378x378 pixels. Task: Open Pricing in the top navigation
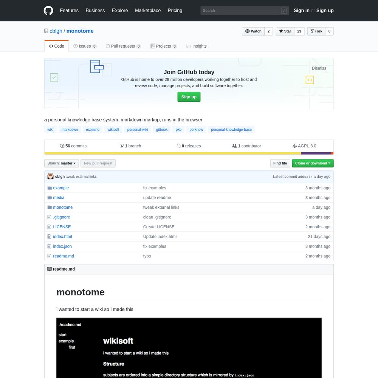175,11
